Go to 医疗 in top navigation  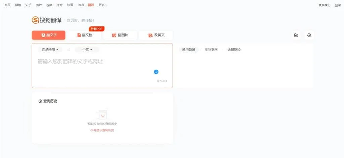(60, 5)
